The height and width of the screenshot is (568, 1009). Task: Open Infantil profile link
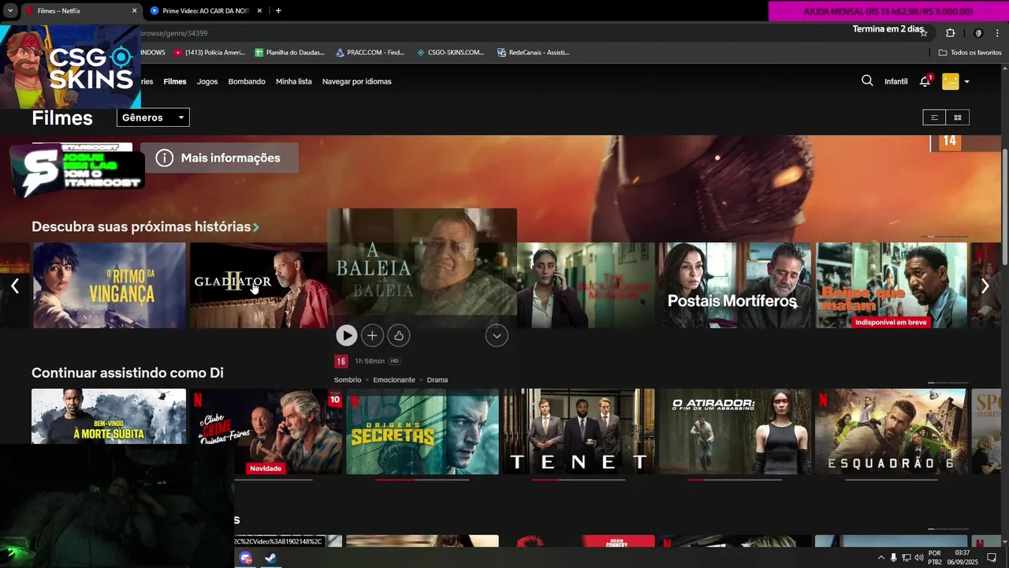coord(895,81)
